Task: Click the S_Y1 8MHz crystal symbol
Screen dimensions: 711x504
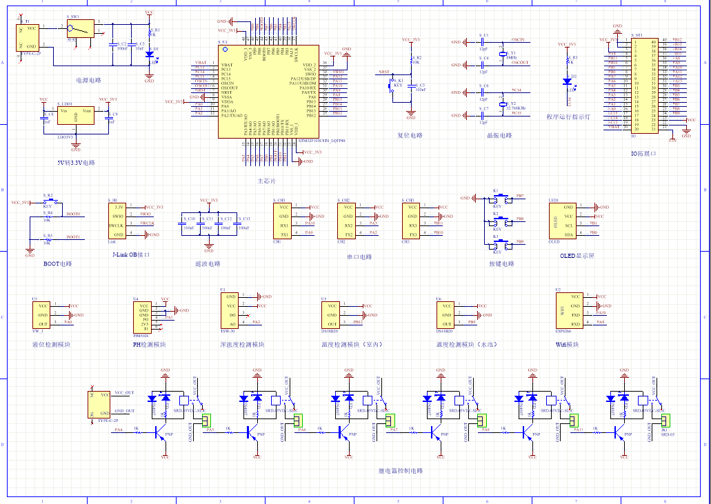Action: [x=504, y=54]
